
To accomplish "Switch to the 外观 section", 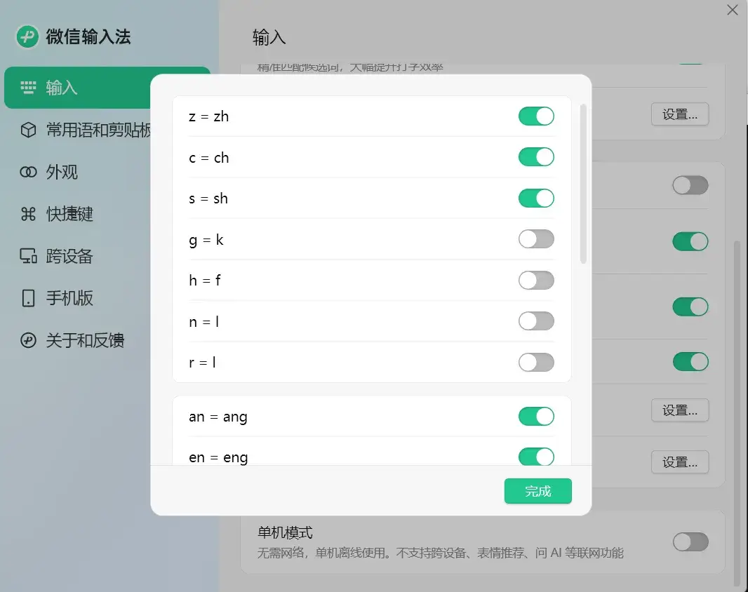I will pos(77,172).
